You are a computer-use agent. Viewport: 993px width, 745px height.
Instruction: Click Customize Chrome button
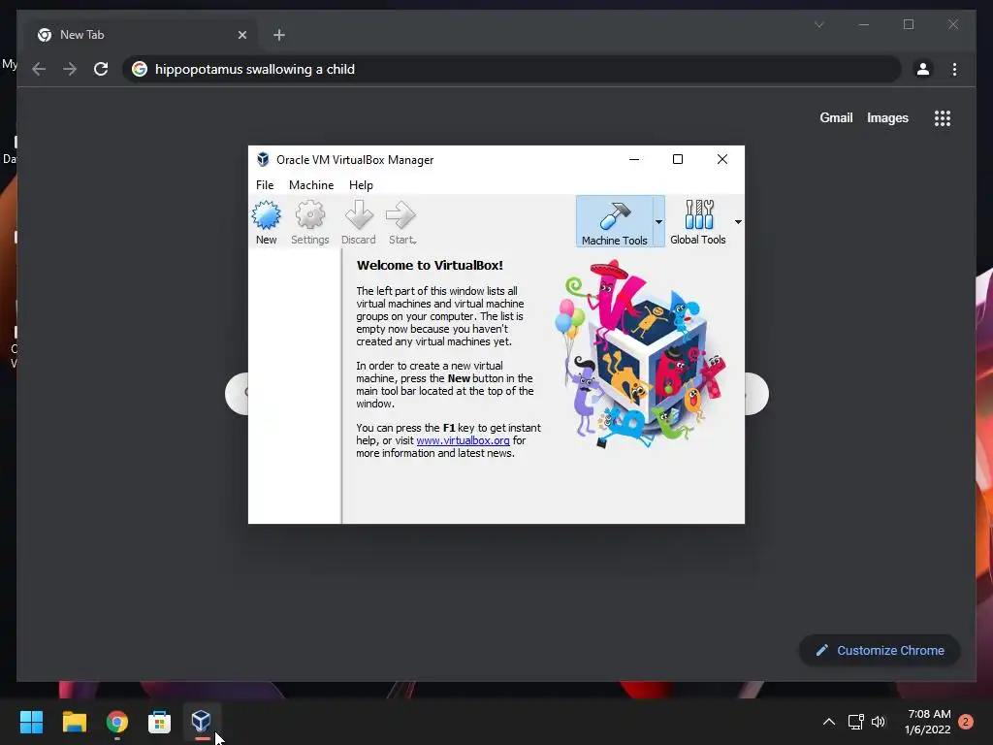pyautogui.click(x=880, y=650)
